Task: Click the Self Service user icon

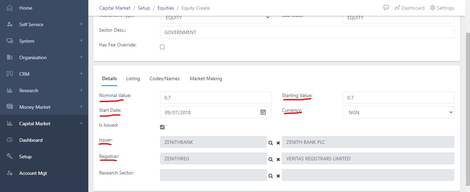Action: (10, 24)
